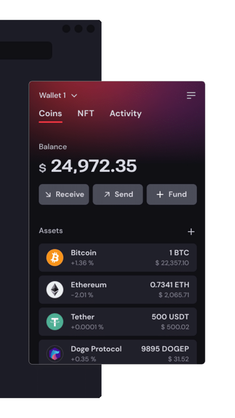Screen dimensions: 235x418
Task: Open the Tether 500 USDT asset row
Action: (x=118, y=322)
